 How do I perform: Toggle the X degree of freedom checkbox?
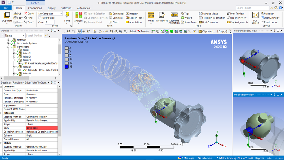click(x=67, y=48)
